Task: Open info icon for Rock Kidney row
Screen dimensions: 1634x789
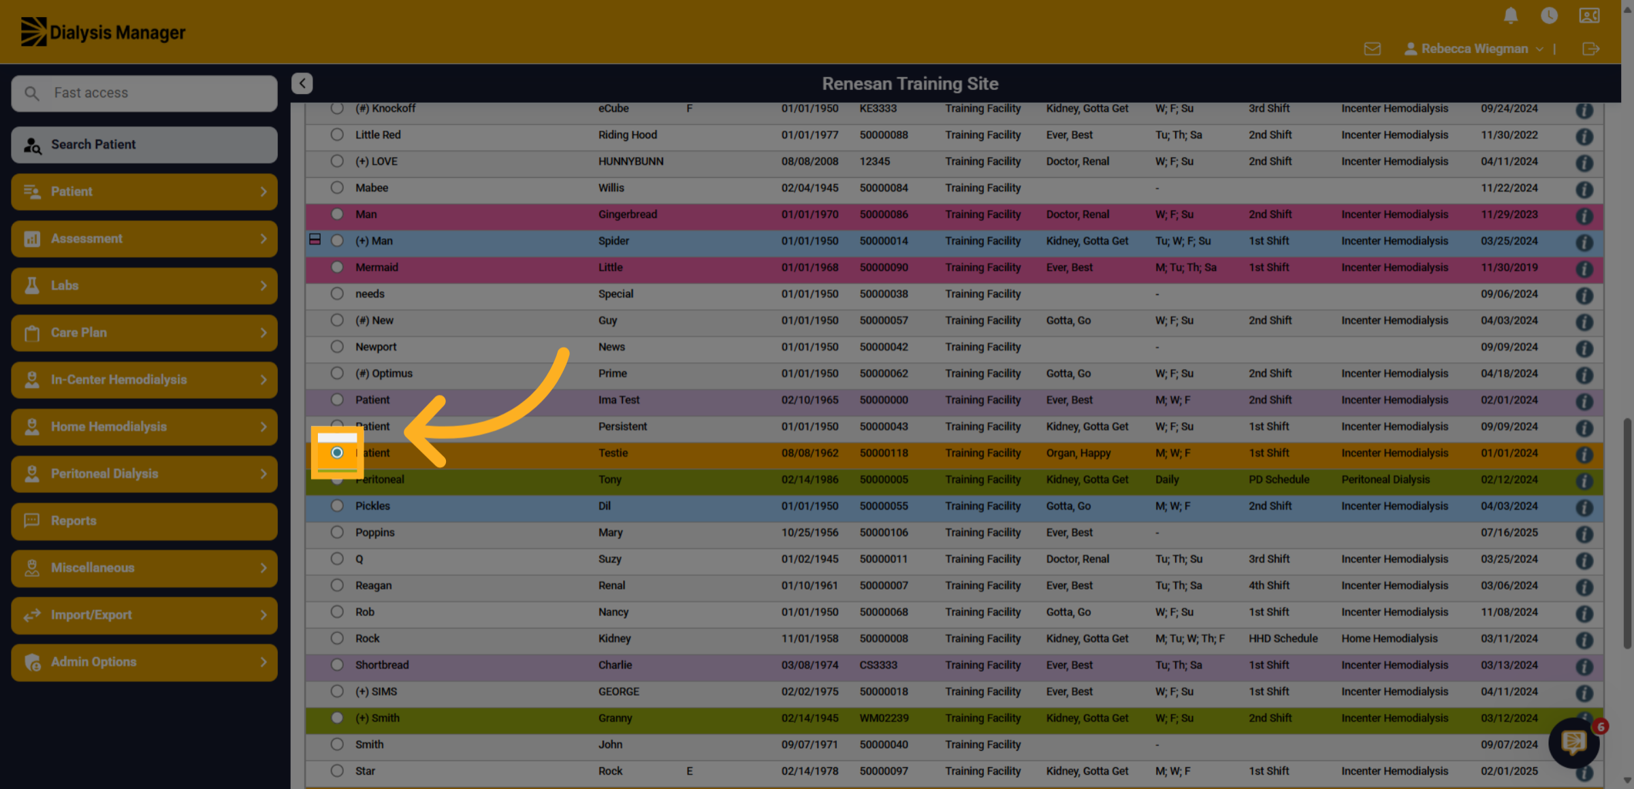Action: click(1584, 641)
